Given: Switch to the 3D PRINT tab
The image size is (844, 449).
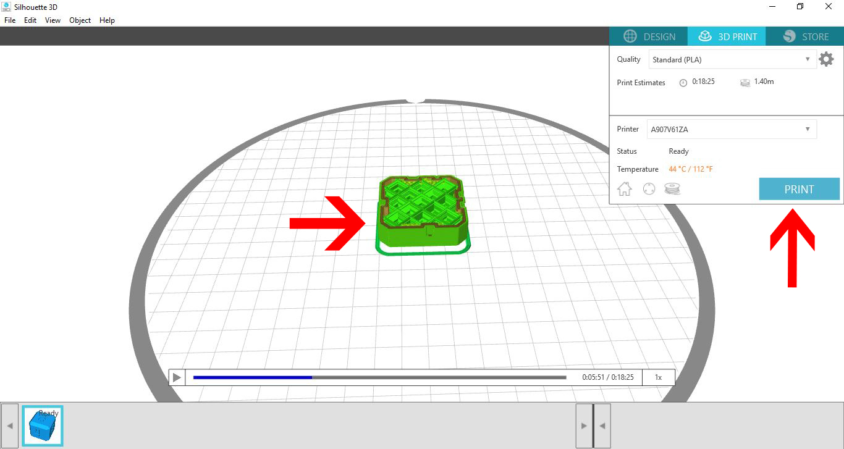Looking at the screenshot, I should [727, 36].
